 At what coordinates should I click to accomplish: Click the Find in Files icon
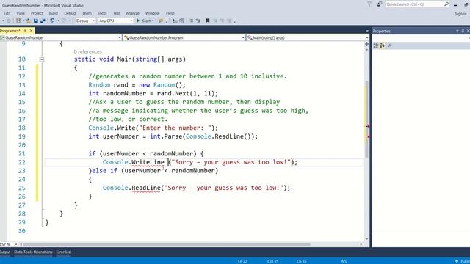point(161,21)
